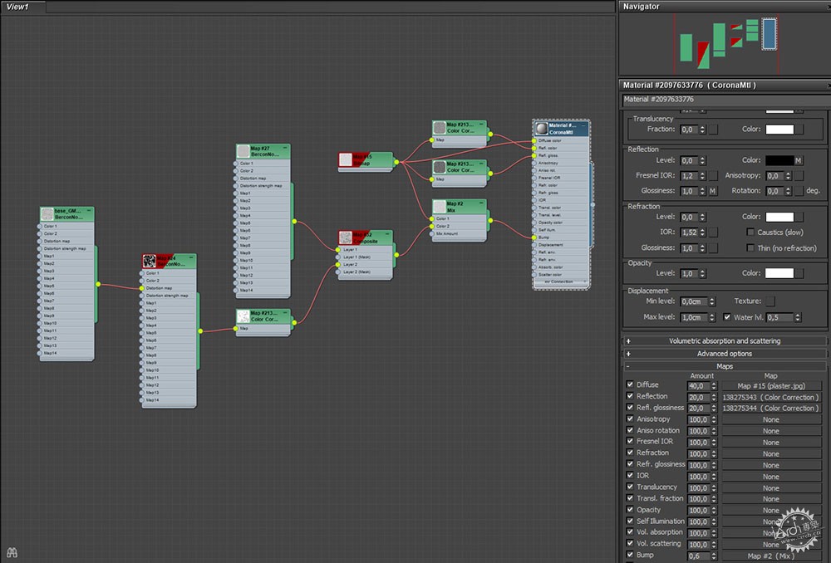This screenshot has height=563, width=831.
Task: Collapse the Composite node with minus icon
Action: [x=388, y=233]
